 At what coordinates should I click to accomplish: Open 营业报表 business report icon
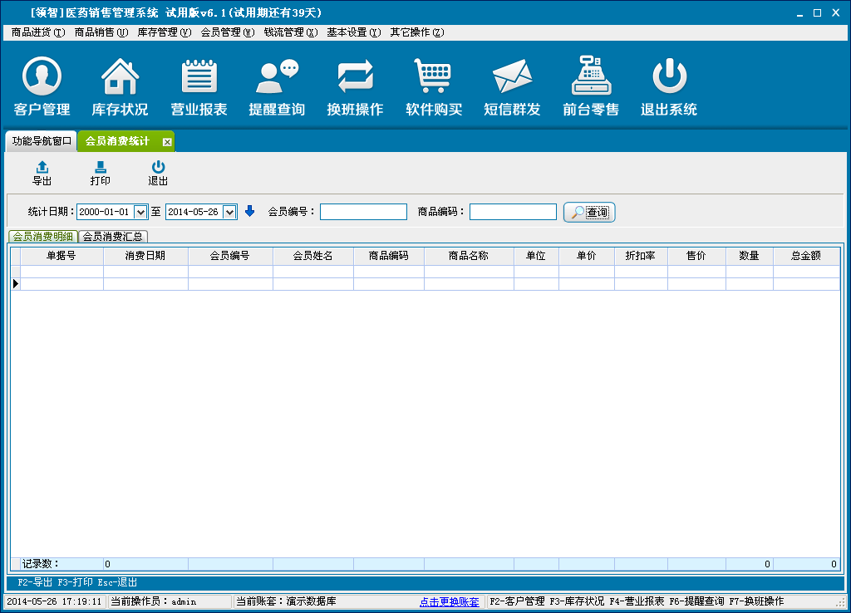(199, 78)
